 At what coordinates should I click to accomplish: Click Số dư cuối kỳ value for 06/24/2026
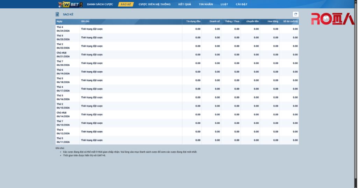(x=295, y=29)
